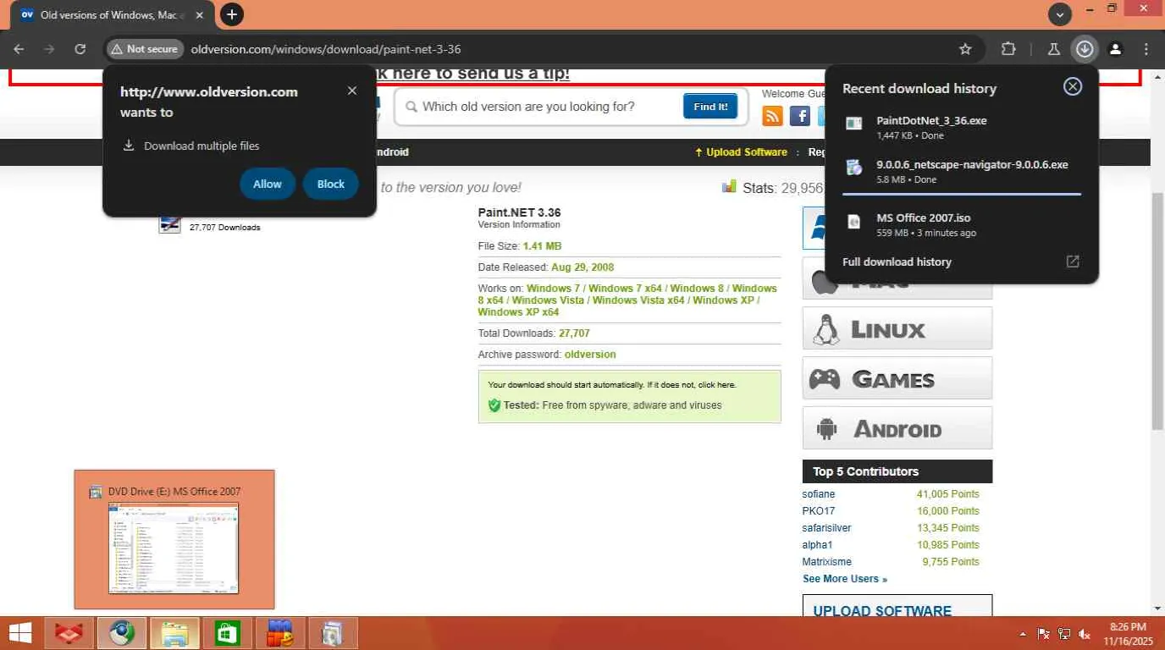Open contributor sofiane's profile
The height and width of the screenshot is (650, 1165).
(819, 494)
